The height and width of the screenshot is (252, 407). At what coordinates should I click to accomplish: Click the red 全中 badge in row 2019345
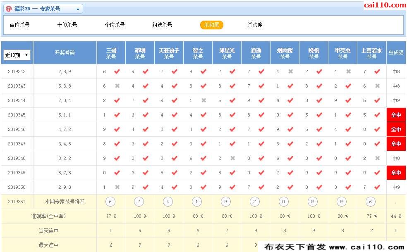pos(396,115)
